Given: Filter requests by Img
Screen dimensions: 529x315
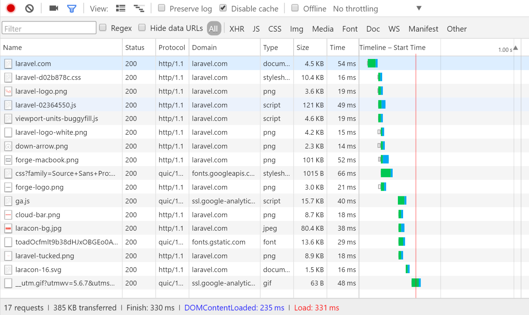Looking at the screenshot, I should (x=297, y=29).
